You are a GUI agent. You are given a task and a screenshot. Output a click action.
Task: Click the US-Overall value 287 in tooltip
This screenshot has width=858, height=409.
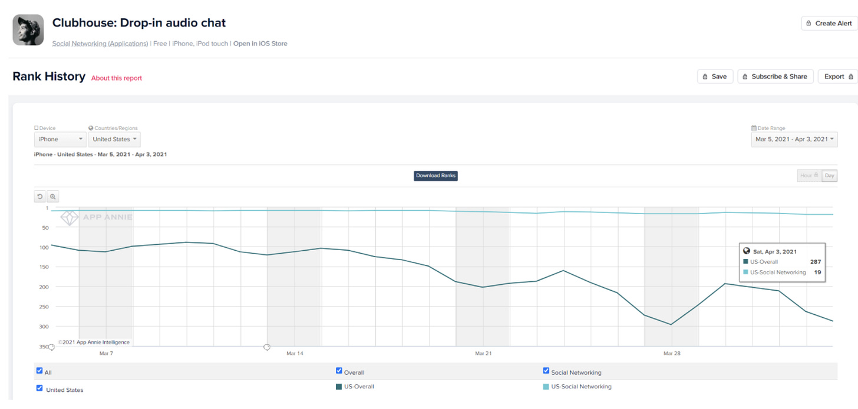[816, 262]
